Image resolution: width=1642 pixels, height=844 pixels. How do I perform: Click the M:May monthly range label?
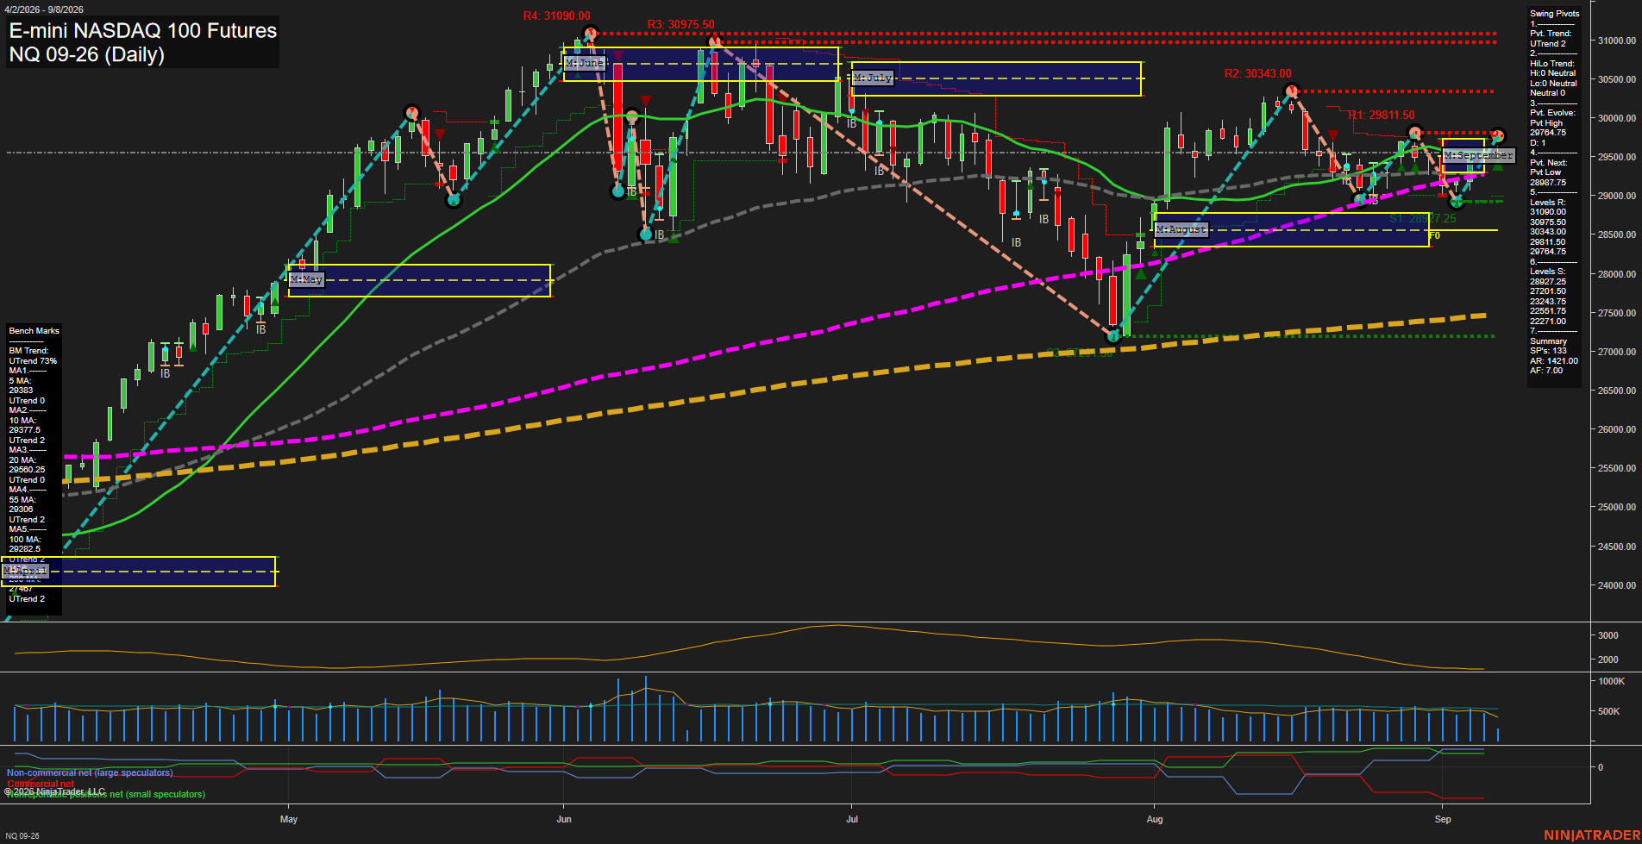coord(306,279)
